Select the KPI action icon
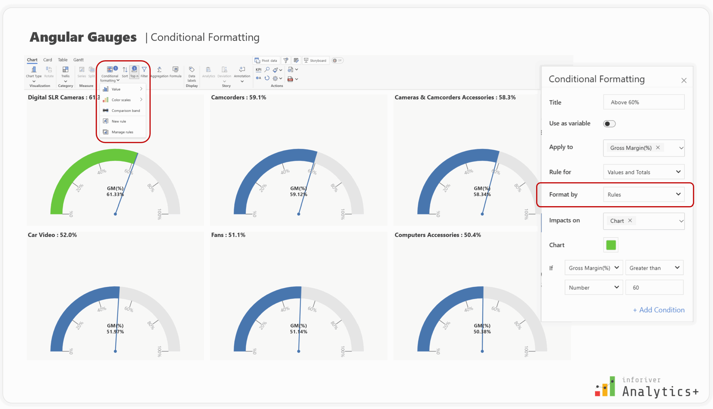Viewport: 713px width, 409px height. [x=258, y=70]
